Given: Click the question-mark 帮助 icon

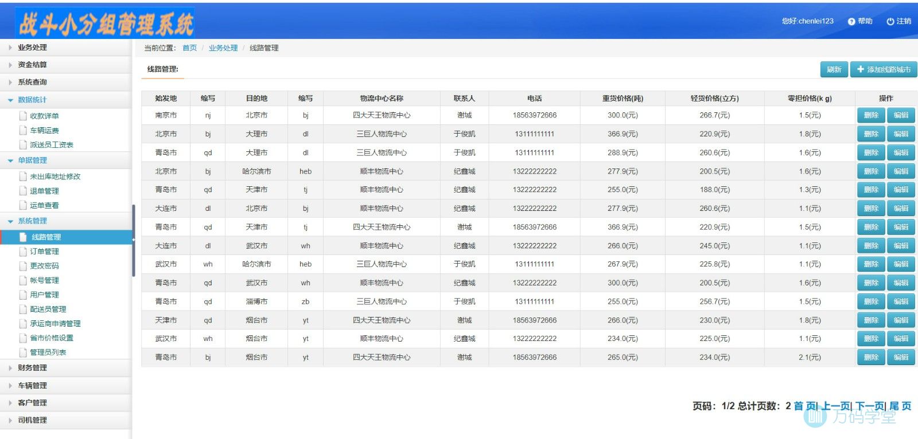Looking at the screenshot, I should coord(851,21).
